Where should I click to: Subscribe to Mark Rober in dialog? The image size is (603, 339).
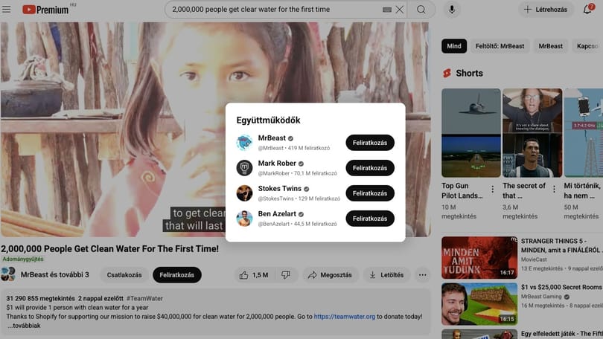(x=370, y=168)
